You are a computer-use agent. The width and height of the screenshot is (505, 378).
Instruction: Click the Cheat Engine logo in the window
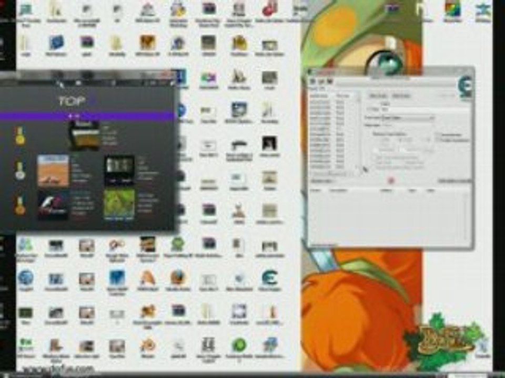point(466,86)
